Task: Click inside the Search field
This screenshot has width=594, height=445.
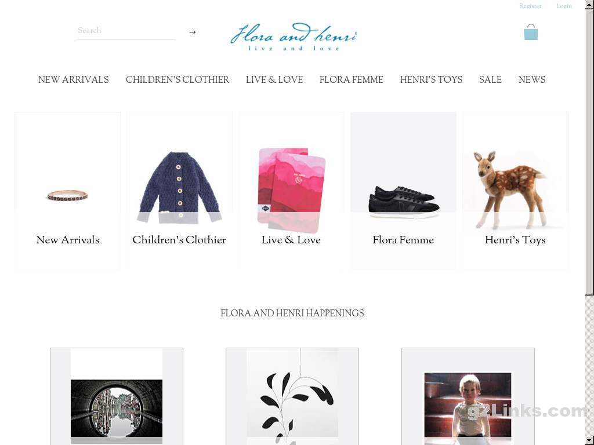Action: pos(126,31)
